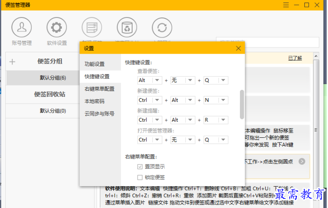Screen dimensions: 328x208
Task: Click main window scrollbar up arrow
Action: pyautogui.click(x=316, y=56)
